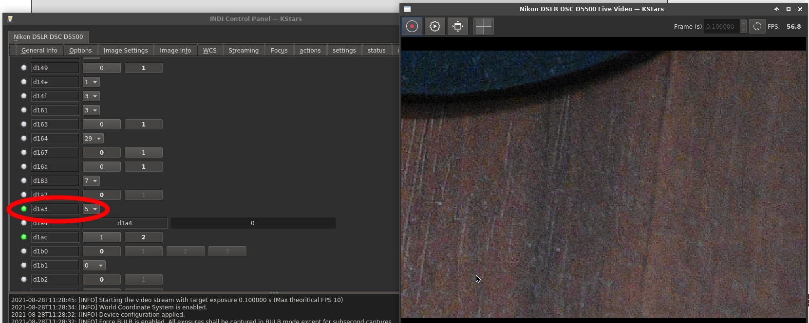809x323 pixels.
Task: Set d1ac to 1
Action: coord(102,237)
